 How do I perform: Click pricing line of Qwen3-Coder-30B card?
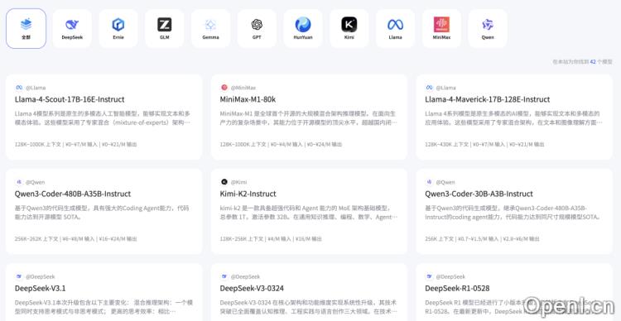point(482,239)
